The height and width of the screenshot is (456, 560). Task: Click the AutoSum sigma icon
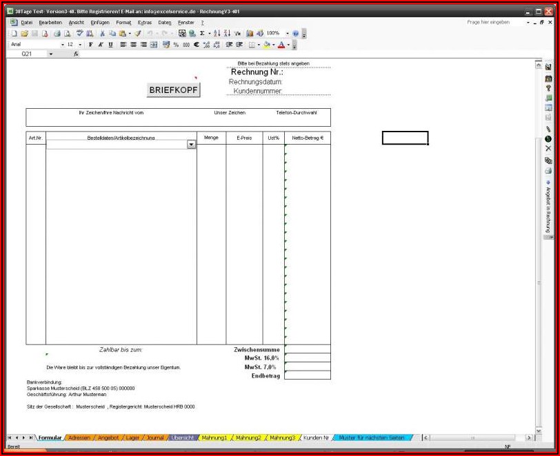202,33
